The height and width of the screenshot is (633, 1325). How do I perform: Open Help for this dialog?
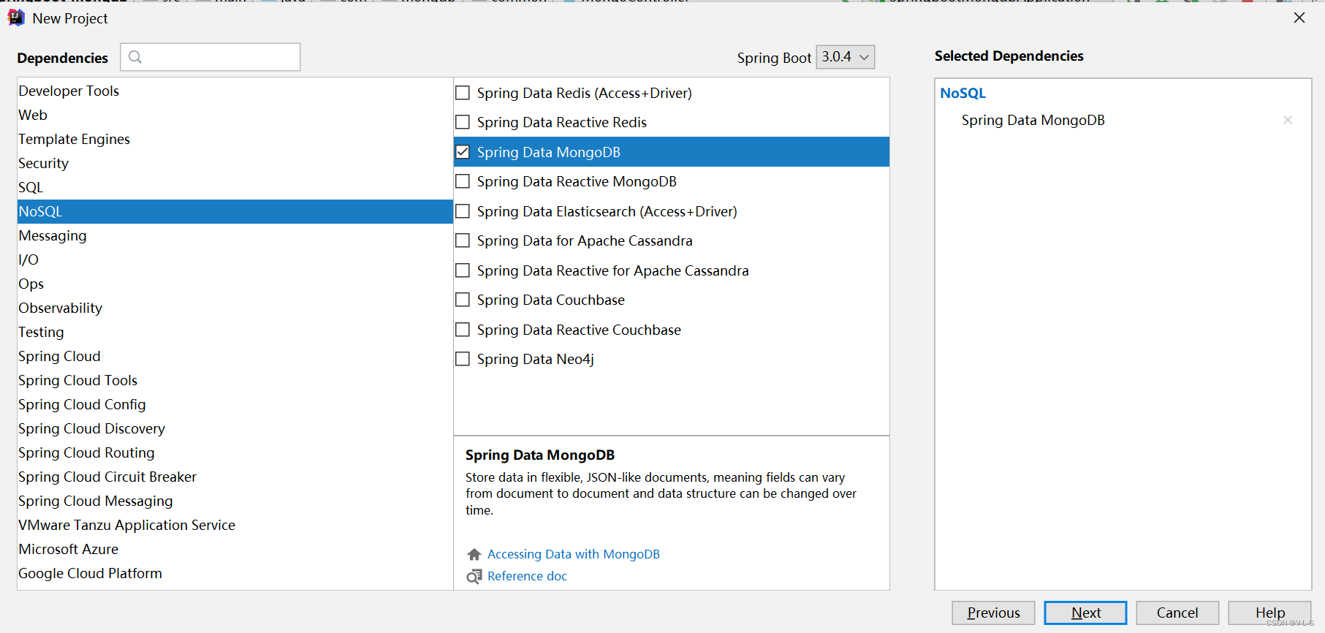(1269, 613)
